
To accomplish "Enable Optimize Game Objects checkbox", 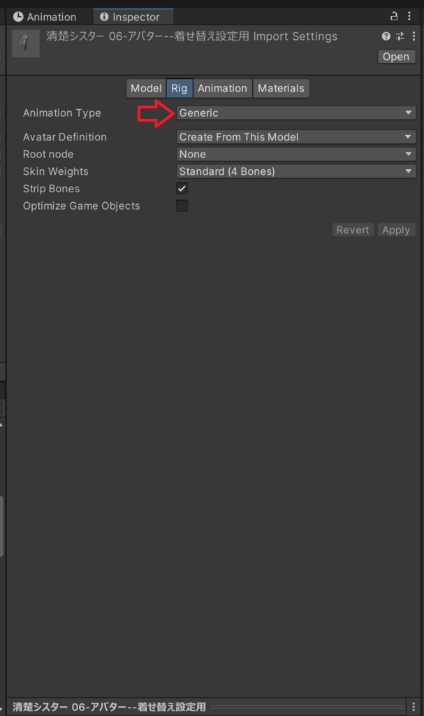I will (182, 206).
